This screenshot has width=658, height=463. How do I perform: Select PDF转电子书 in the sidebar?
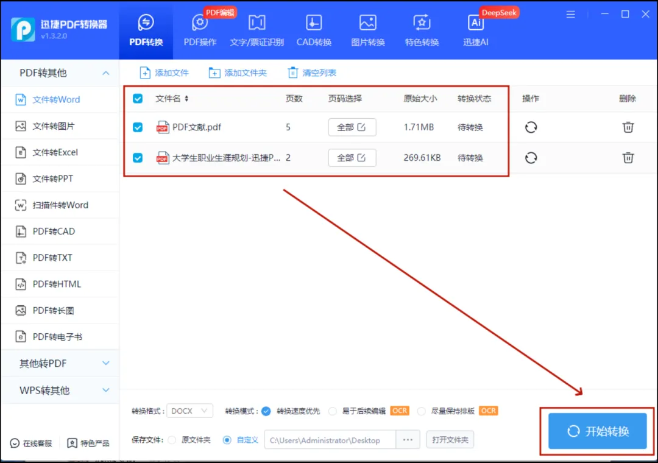point(61,337)
